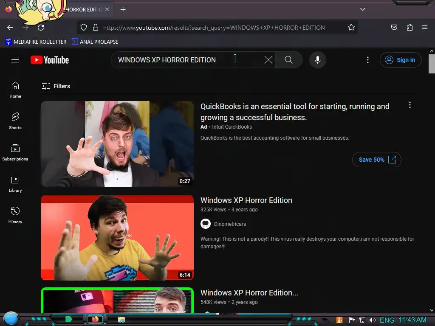The height and width of the screenshot is (326, 435).
Task: Open the Firefox taskbar icon
Action: click(95, 319)
